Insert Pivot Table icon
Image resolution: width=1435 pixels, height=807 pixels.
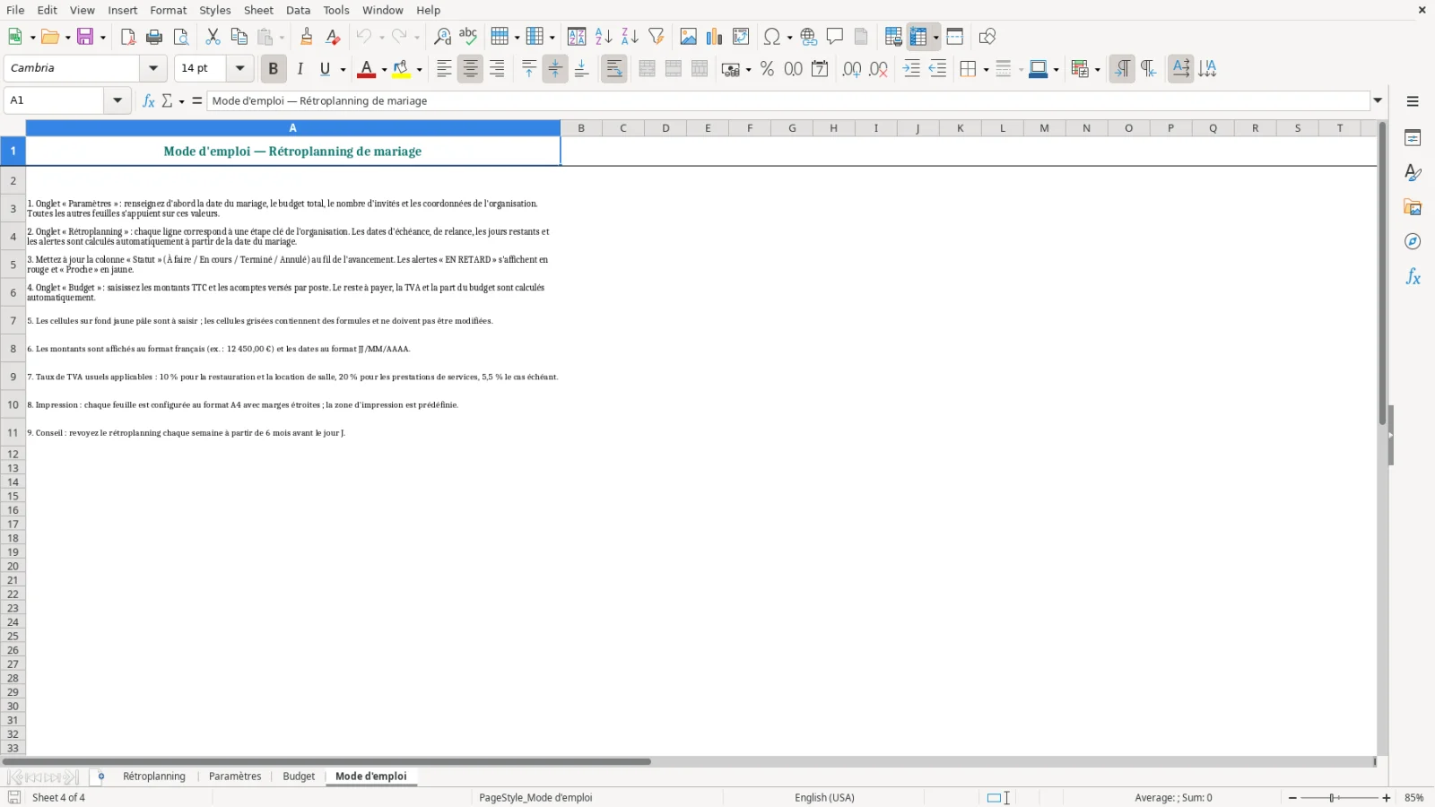(741, 37)
